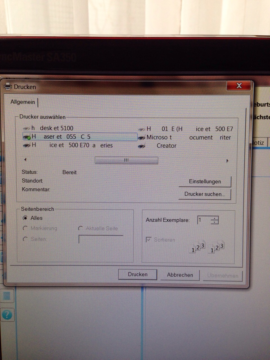Click the Seiten page range text field
Viewport: 270px width, 360px height.
[x=101, y=239]
